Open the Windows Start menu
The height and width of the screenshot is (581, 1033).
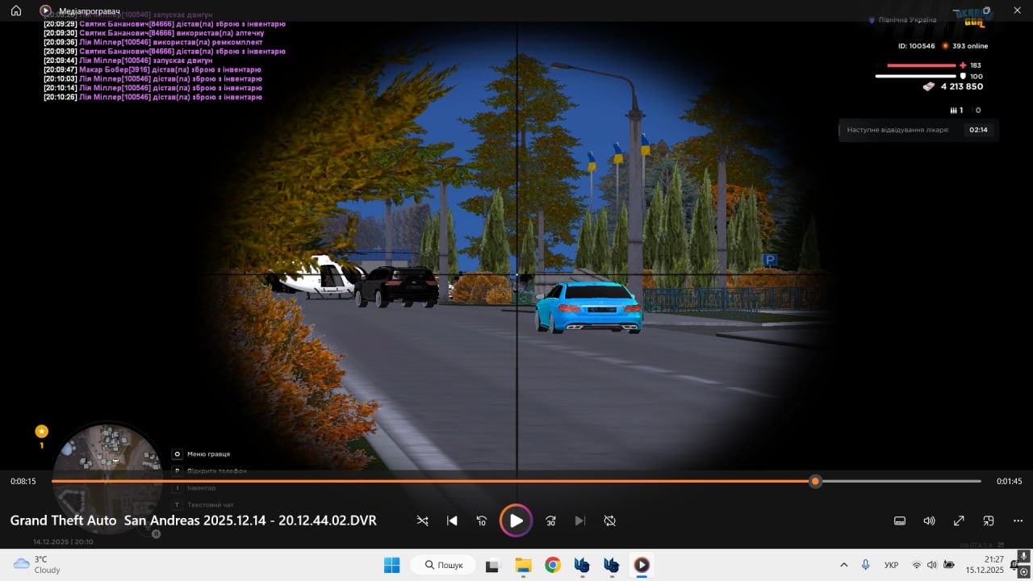[x=391, y=565]
